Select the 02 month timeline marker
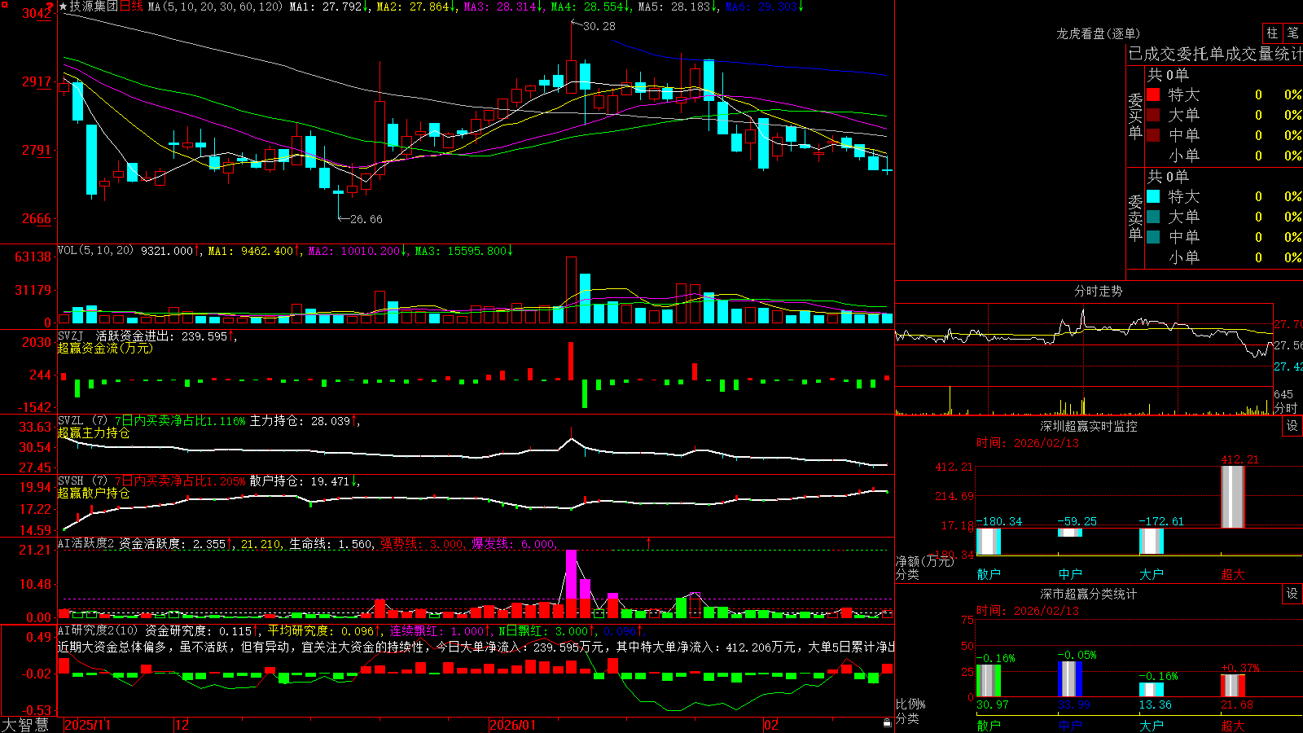Screen dimensions: 1303x733 click(771, 725)
